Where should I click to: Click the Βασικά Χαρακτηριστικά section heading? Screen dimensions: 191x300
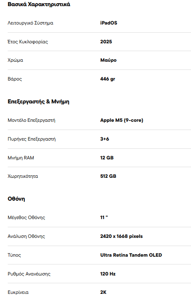[x=39, y=4]
